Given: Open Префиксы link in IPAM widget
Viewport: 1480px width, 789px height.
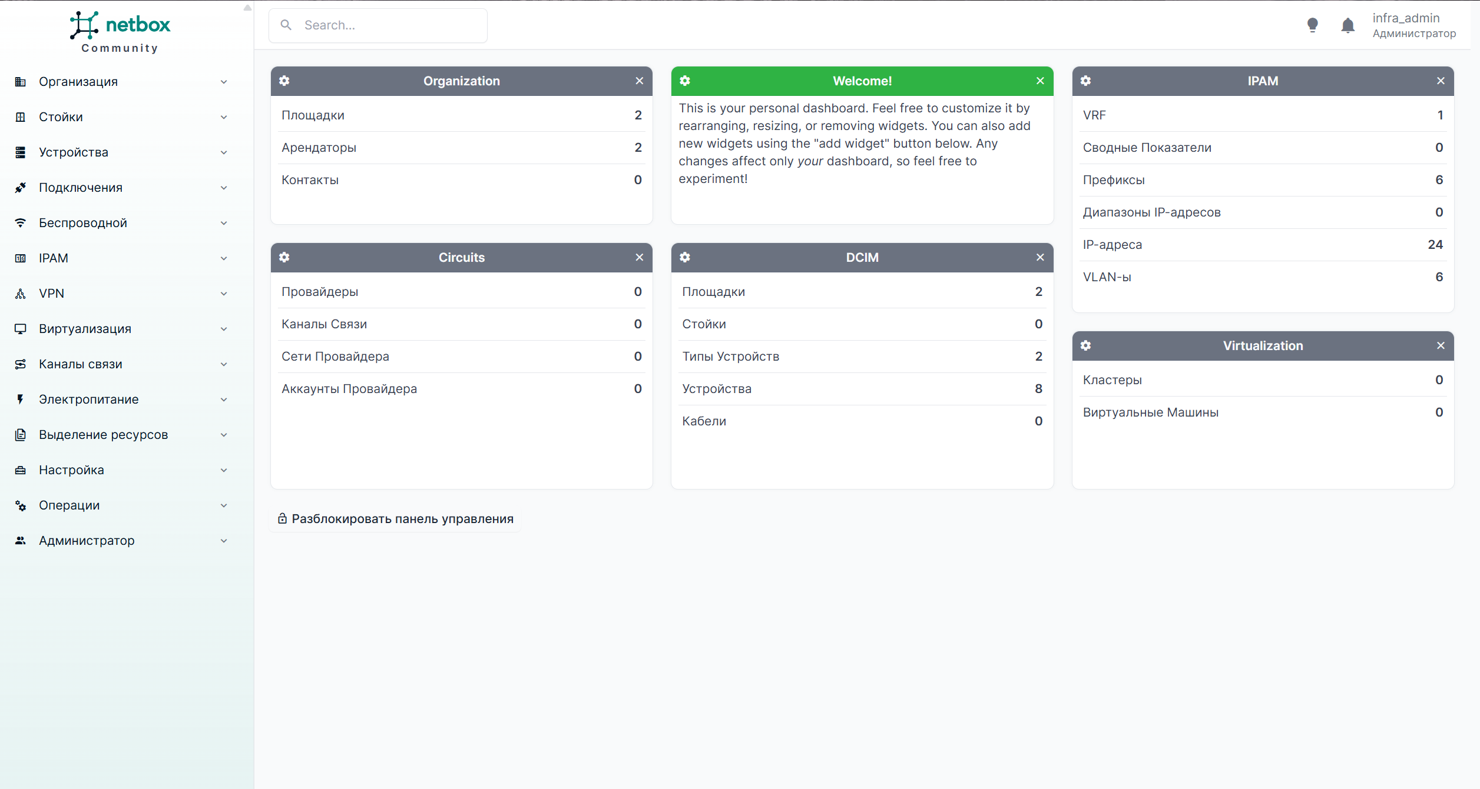Looking at the screenshot, I should (x=1113, y=180).
